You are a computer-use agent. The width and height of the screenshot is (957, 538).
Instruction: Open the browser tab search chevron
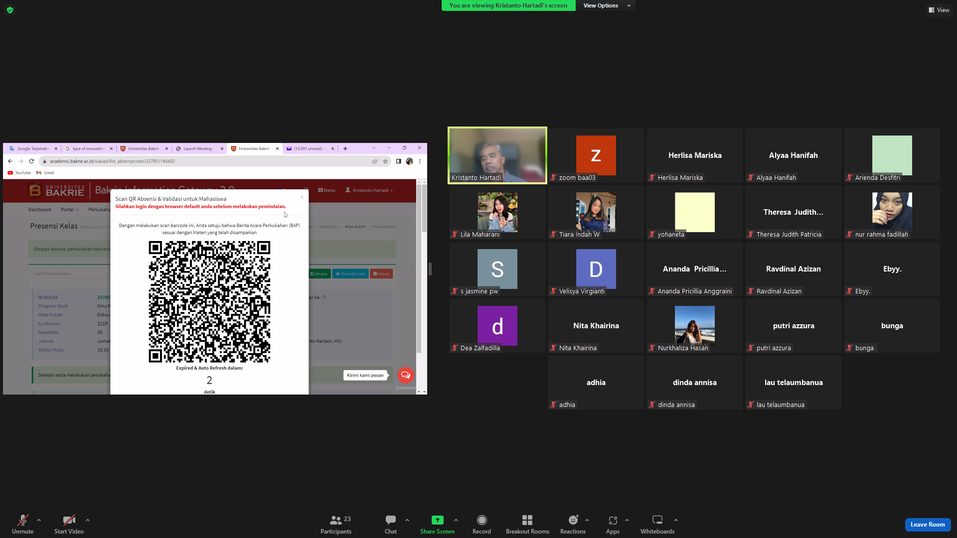374,148
